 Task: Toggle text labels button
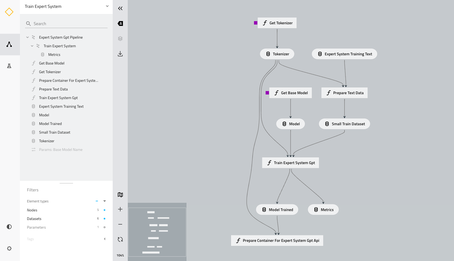120,23
